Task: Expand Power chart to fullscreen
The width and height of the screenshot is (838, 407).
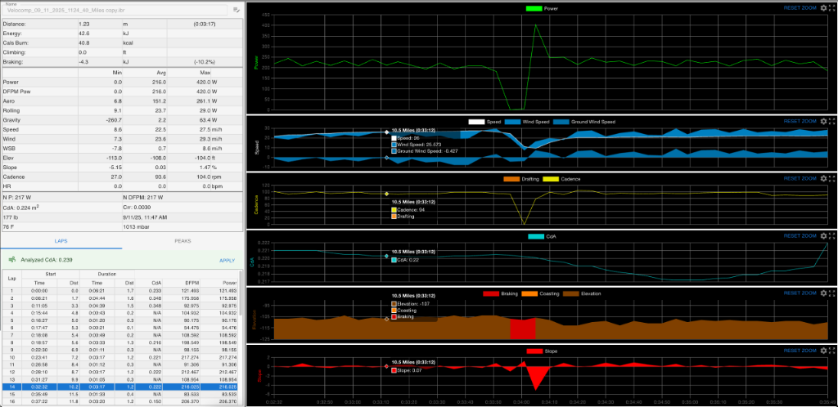Action: click(x=831, y=8)
